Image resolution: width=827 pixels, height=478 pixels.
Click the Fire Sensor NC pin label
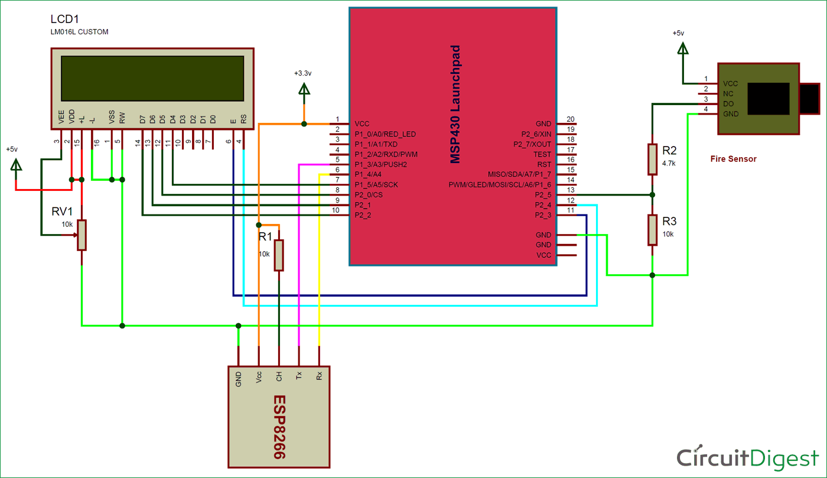click(728, 93)
